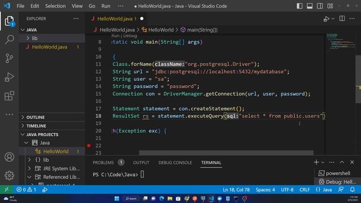Screen dimensions: 361x203
Task: Open the File menu
Action: coord(20,6)
